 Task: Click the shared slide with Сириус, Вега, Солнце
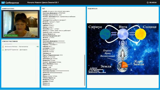click(x=123, y=49)
